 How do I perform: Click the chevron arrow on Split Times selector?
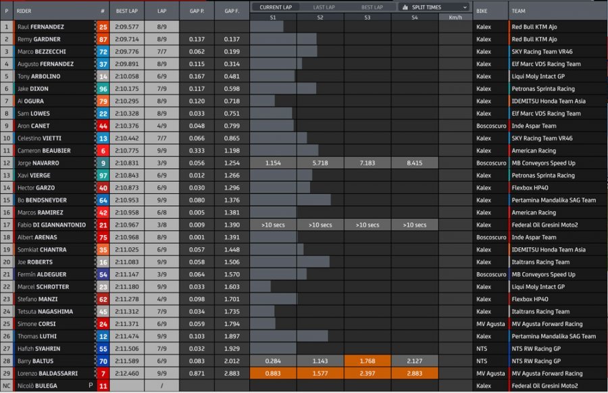[x=465, y=7]
